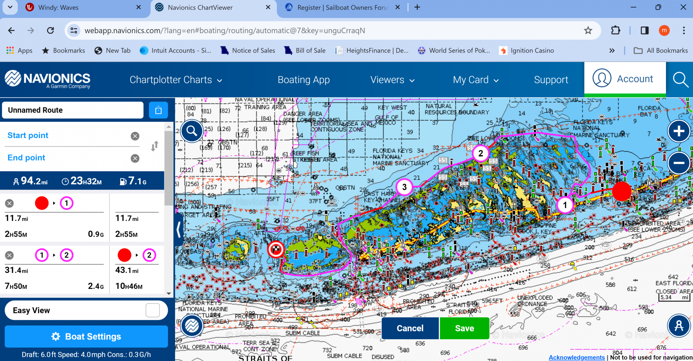Open the Account menu
693x361 pixels.
coord(625,79)
